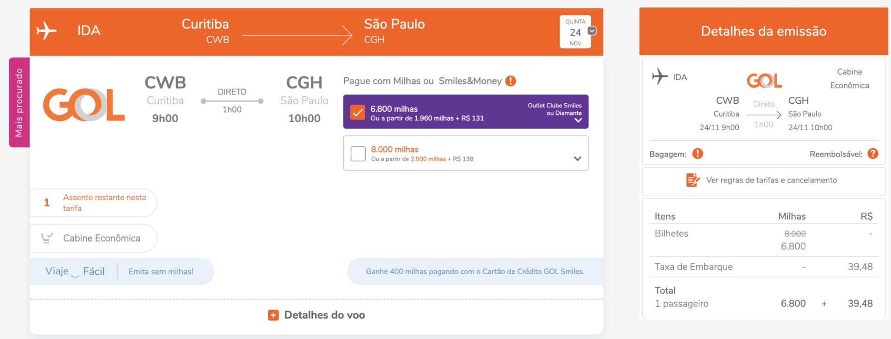Select the Quinta 24 Nov date box
This screenshot has width=891, height=339.
575,32
